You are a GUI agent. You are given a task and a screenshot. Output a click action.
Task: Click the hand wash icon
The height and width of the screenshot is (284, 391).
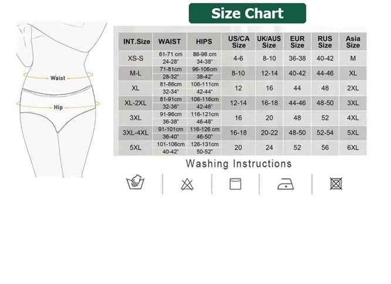click(136, 182)
